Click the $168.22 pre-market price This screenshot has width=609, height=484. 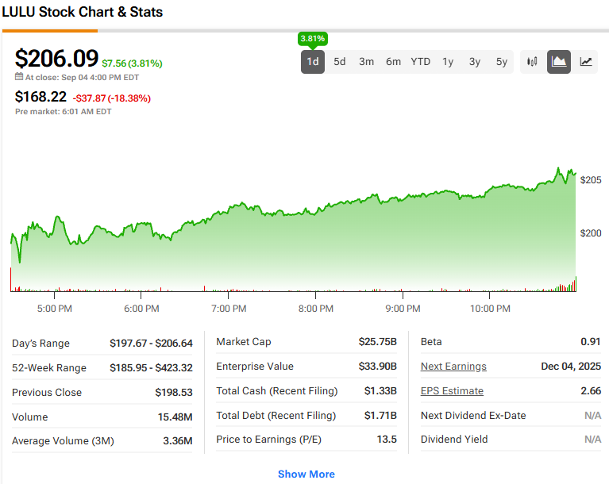tap(40, 97)
